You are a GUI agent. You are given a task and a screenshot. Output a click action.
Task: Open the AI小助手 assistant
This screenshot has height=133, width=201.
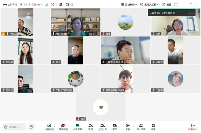pyautogui.click(x=141, y=127)
